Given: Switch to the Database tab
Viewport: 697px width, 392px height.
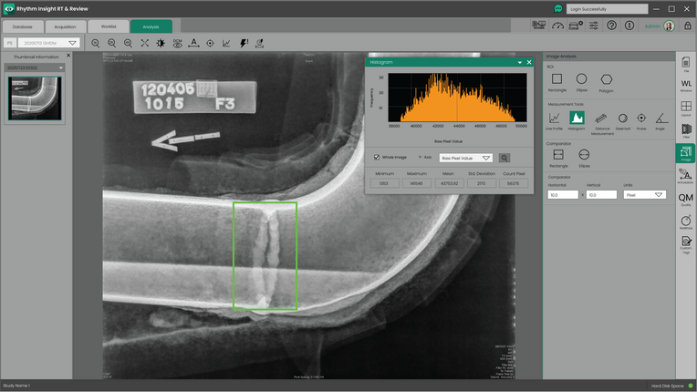Looking at the screenshot, I should tap(23, 26).
